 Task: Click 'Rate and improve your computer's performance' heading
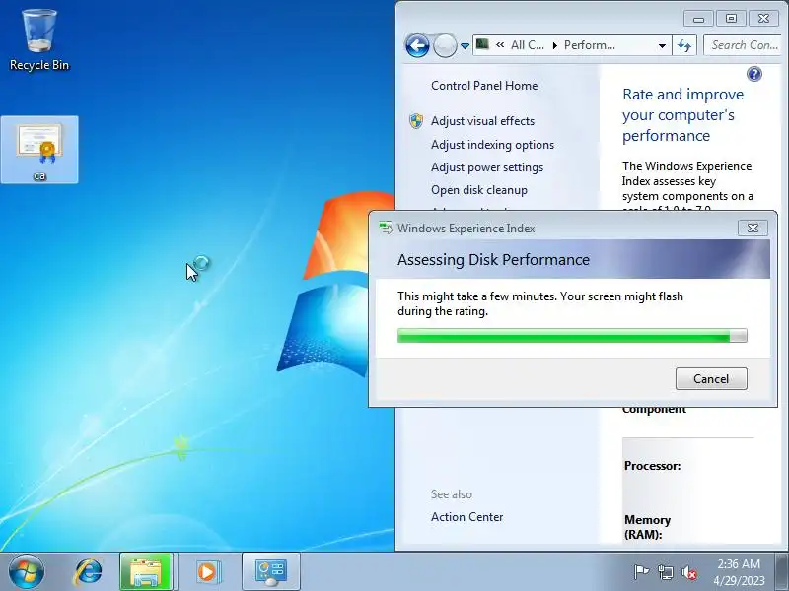point(682,115)
